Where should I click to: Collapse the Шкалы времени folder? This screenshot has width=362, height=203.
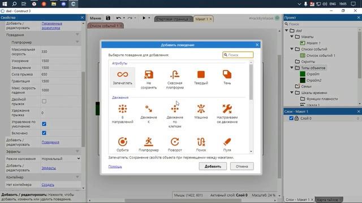coord(292,92)
